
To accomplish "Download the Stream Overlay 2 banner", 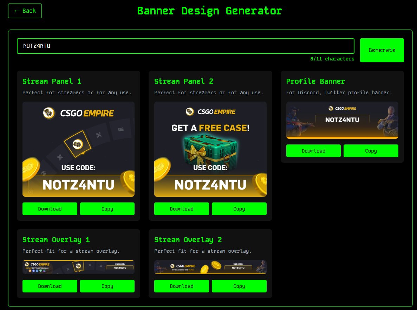I will (x=182, y=286).
